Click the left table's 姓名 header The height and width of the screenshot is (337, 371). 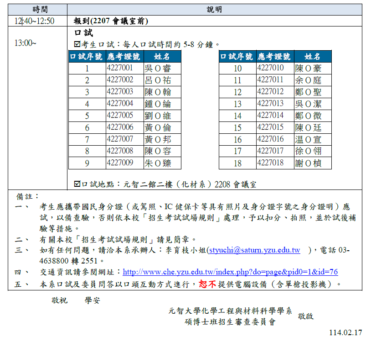point(162,57)
